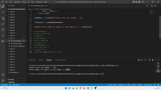Open the Testing flask view

pos(3,35)
